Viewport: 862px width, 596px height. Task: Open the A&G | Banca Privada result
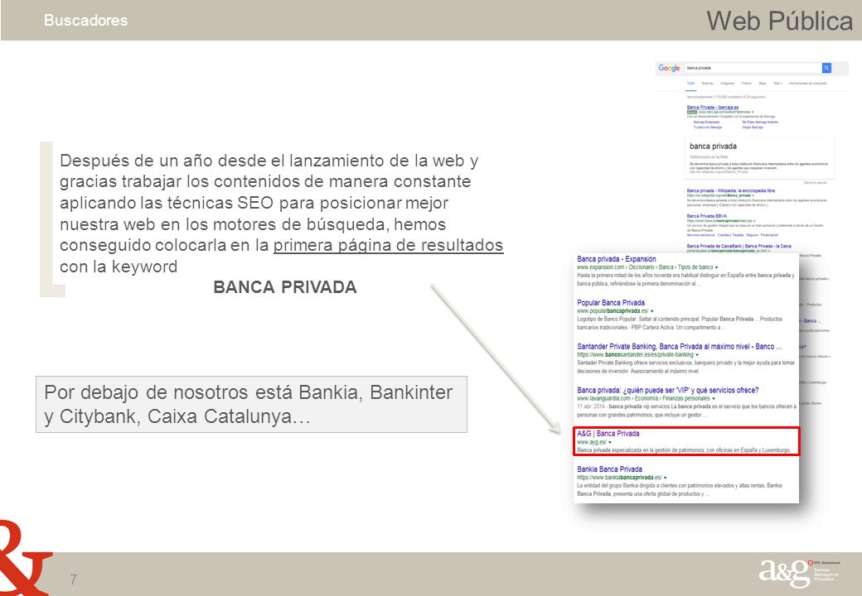[x=608, y=434]
